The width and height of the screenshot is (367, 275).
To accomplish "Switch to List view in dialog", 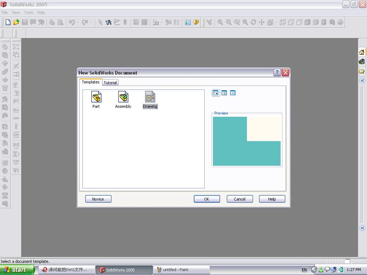I will [x=224, y=93].
